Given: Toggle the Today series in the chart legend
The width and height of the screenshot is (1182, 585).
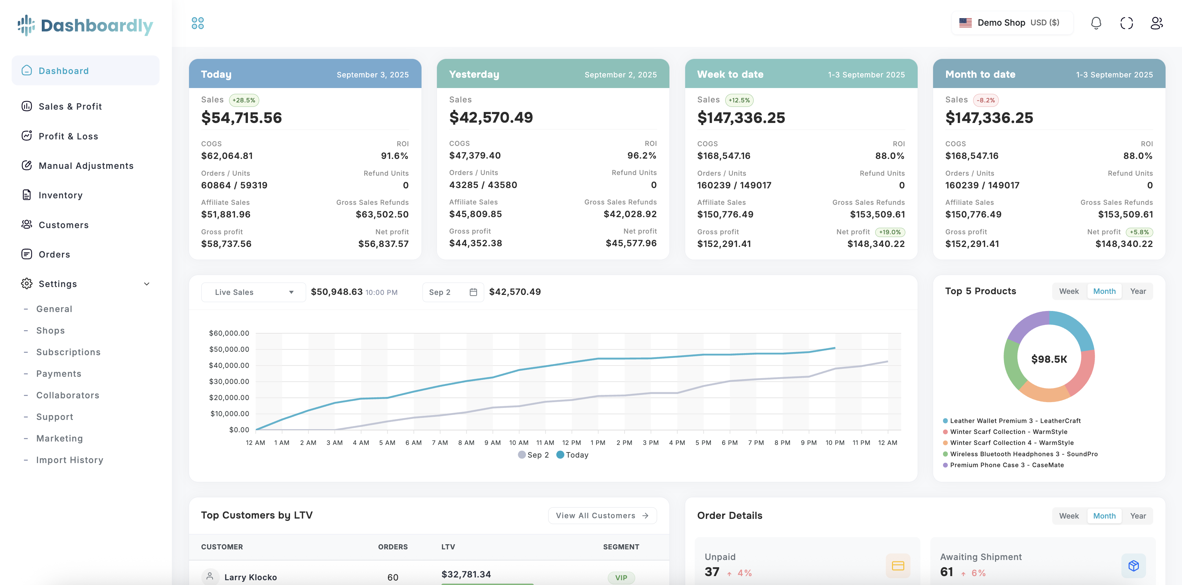Looking at the screenshot, I should point(572,455).
